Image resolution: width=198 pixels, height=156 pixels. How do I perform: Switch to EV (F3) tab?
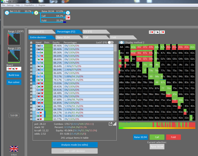(95, 32)
